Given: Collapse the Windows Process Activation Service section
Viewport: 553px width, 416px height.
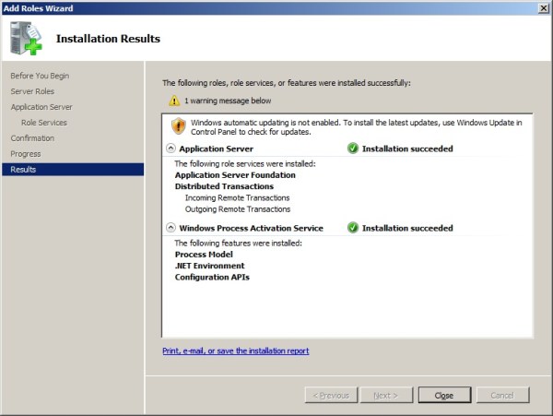Looking at the screenshot, I should [171, 228].
